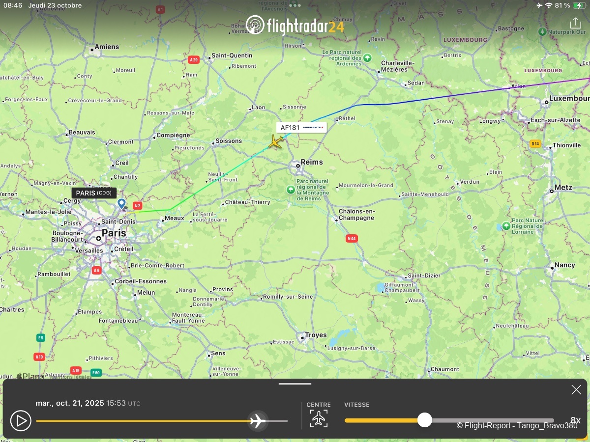
Task: Tap the Parc Naturel de Lorraine icon
Action: (506, 226)
